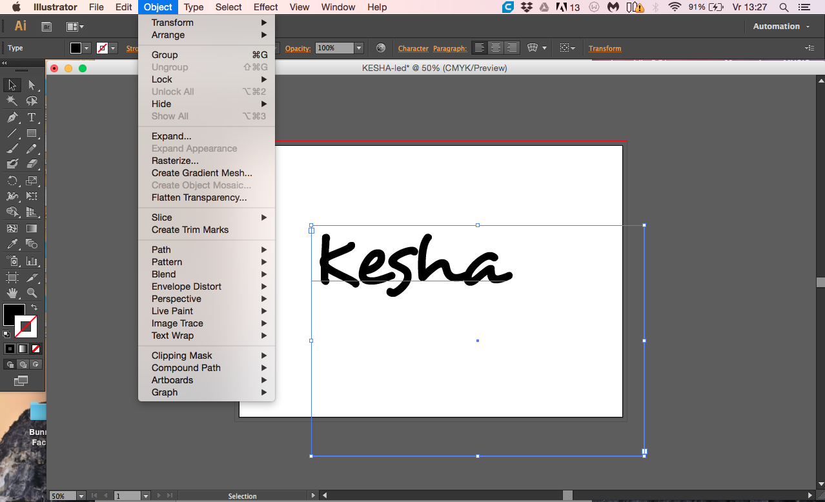
Task: Select the Width tool
Action: (x=12, y=196)
